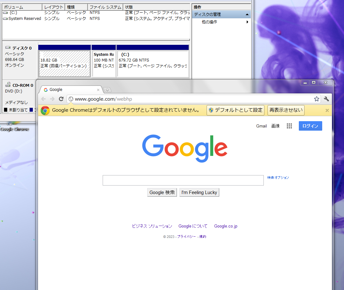The image size is (344, 290).
Task: Minimize the Chrome window
Action: click(305, 82)
